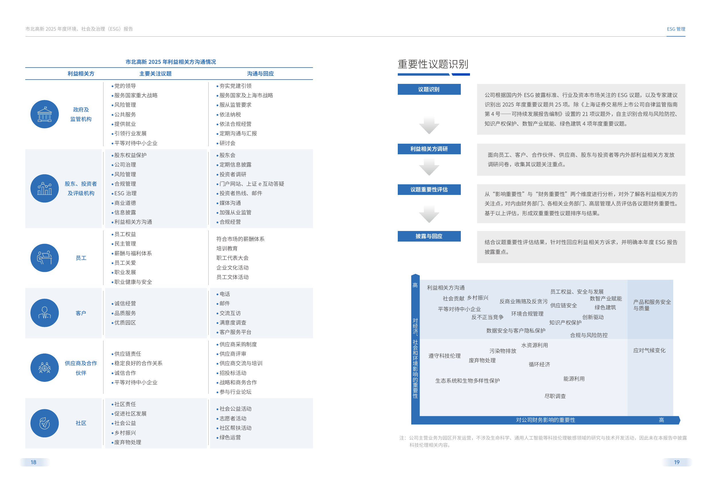
Task: Click the 披露与回应 step box
Action: click(x=429, y=236)
